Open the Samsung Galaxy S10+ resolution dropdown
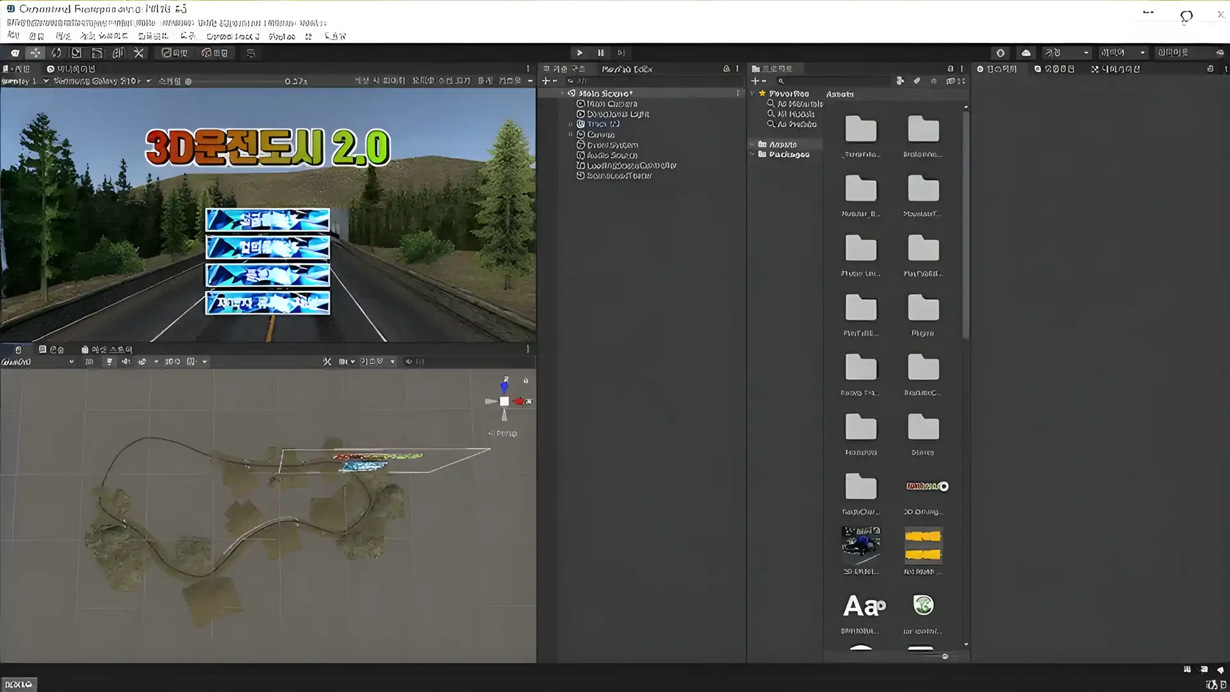Screen dimensions: 1230x692 tap(102, 81)
